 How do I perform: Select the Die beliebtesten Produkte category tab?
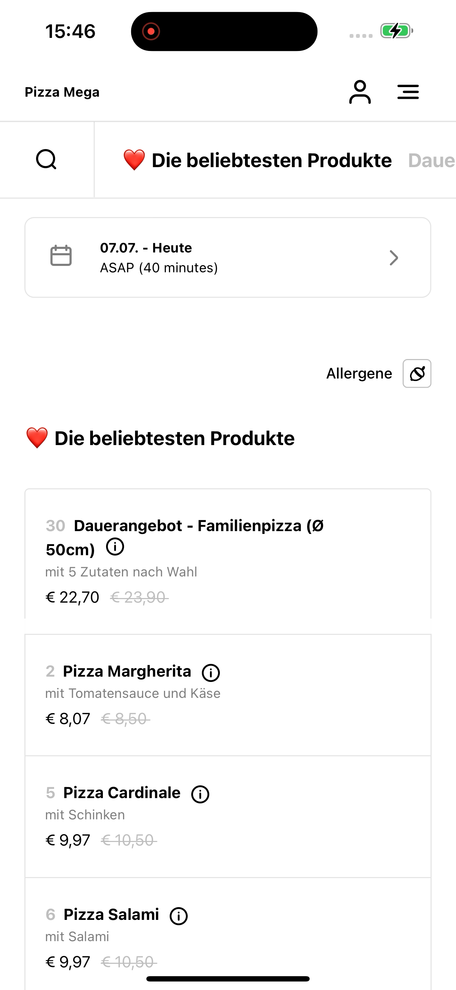click(x=257, y=160)
